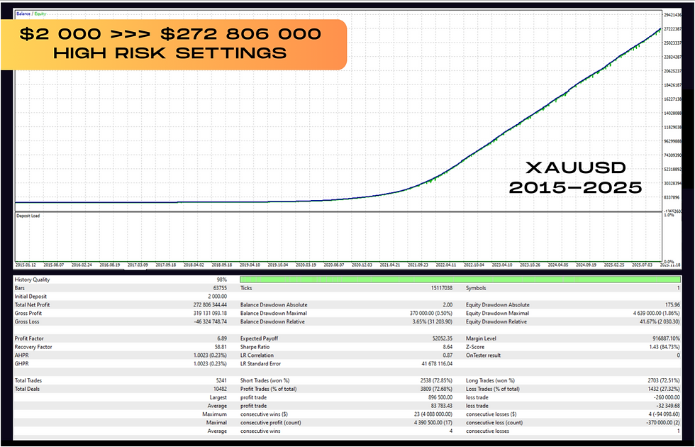Select consecutive profit value "4 390 500.00 (17)"
695x447 pixels.
[433, 423]
